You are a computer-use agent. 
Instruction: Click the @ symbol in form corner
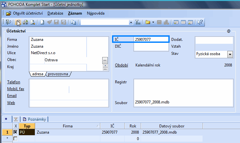[x=229, y=31]
